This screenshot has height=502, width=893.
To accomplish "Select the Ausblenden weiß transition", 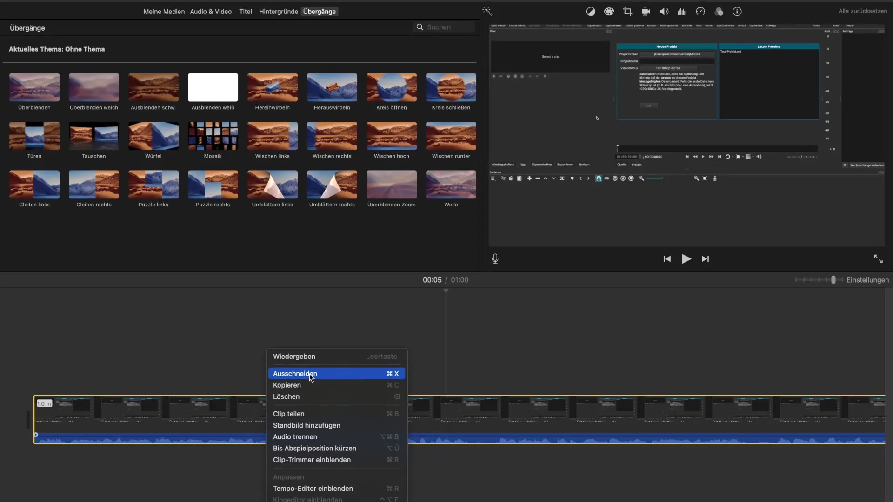I will pyautogui.click(x=213, y=87).
